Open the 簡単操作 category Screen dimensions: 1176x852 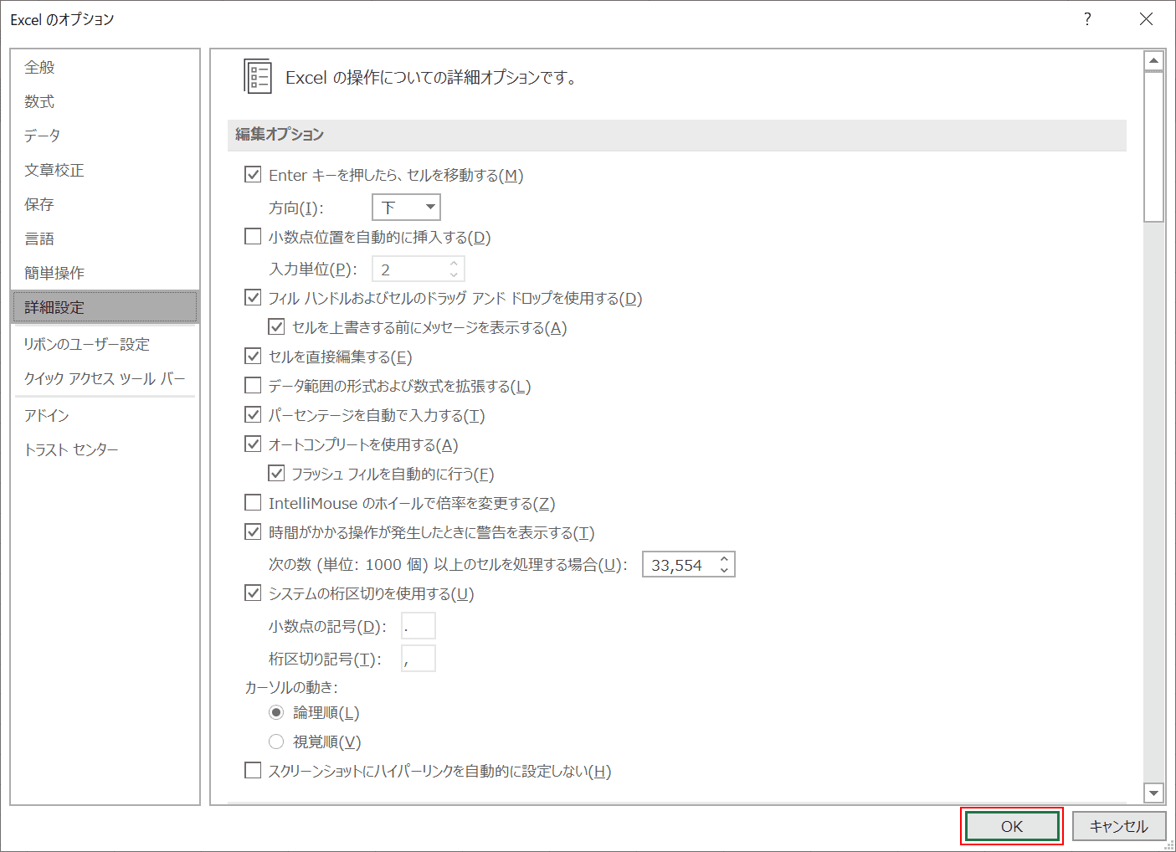coord(105,273)
